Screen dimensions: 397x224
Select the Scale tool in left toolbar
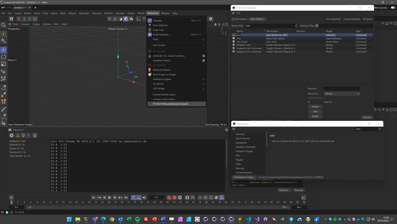(x=4, y=64)
